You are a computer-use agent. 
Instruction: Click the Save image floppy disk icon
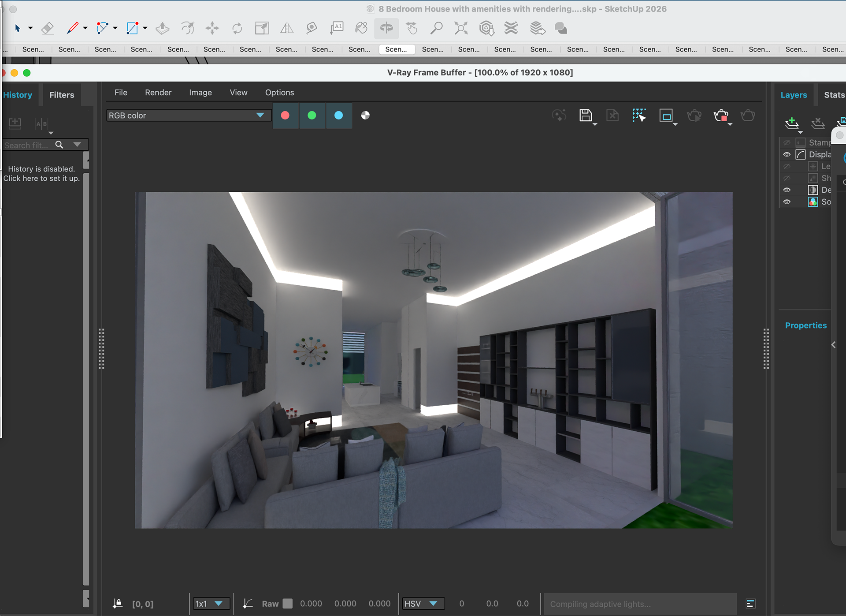(586, 116)
